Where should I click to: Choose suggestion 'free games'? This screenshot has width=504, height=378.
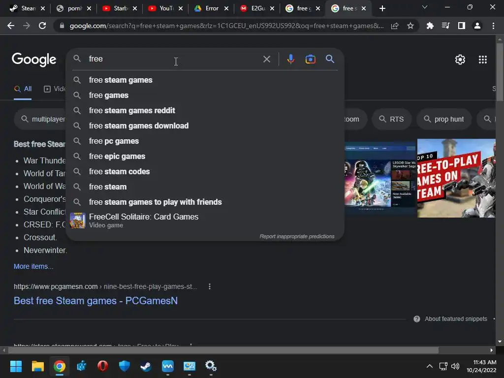pyautogui.click(x=205, y=95)
